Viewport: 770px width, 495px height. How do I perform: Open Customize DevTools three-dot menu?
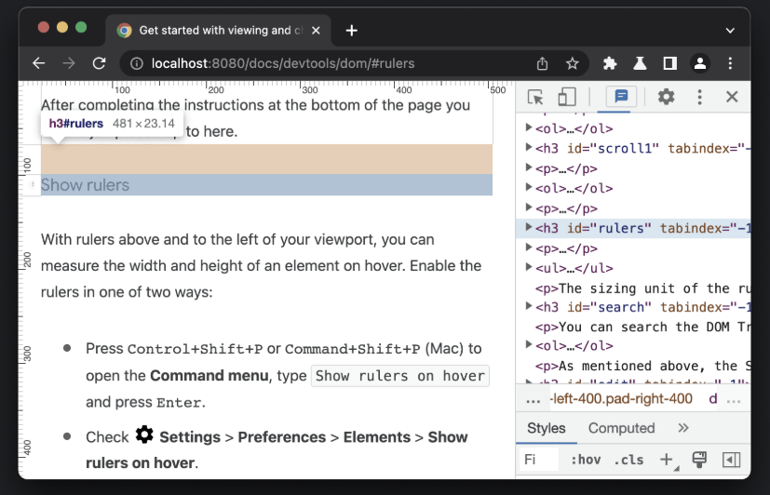(700, 97)
